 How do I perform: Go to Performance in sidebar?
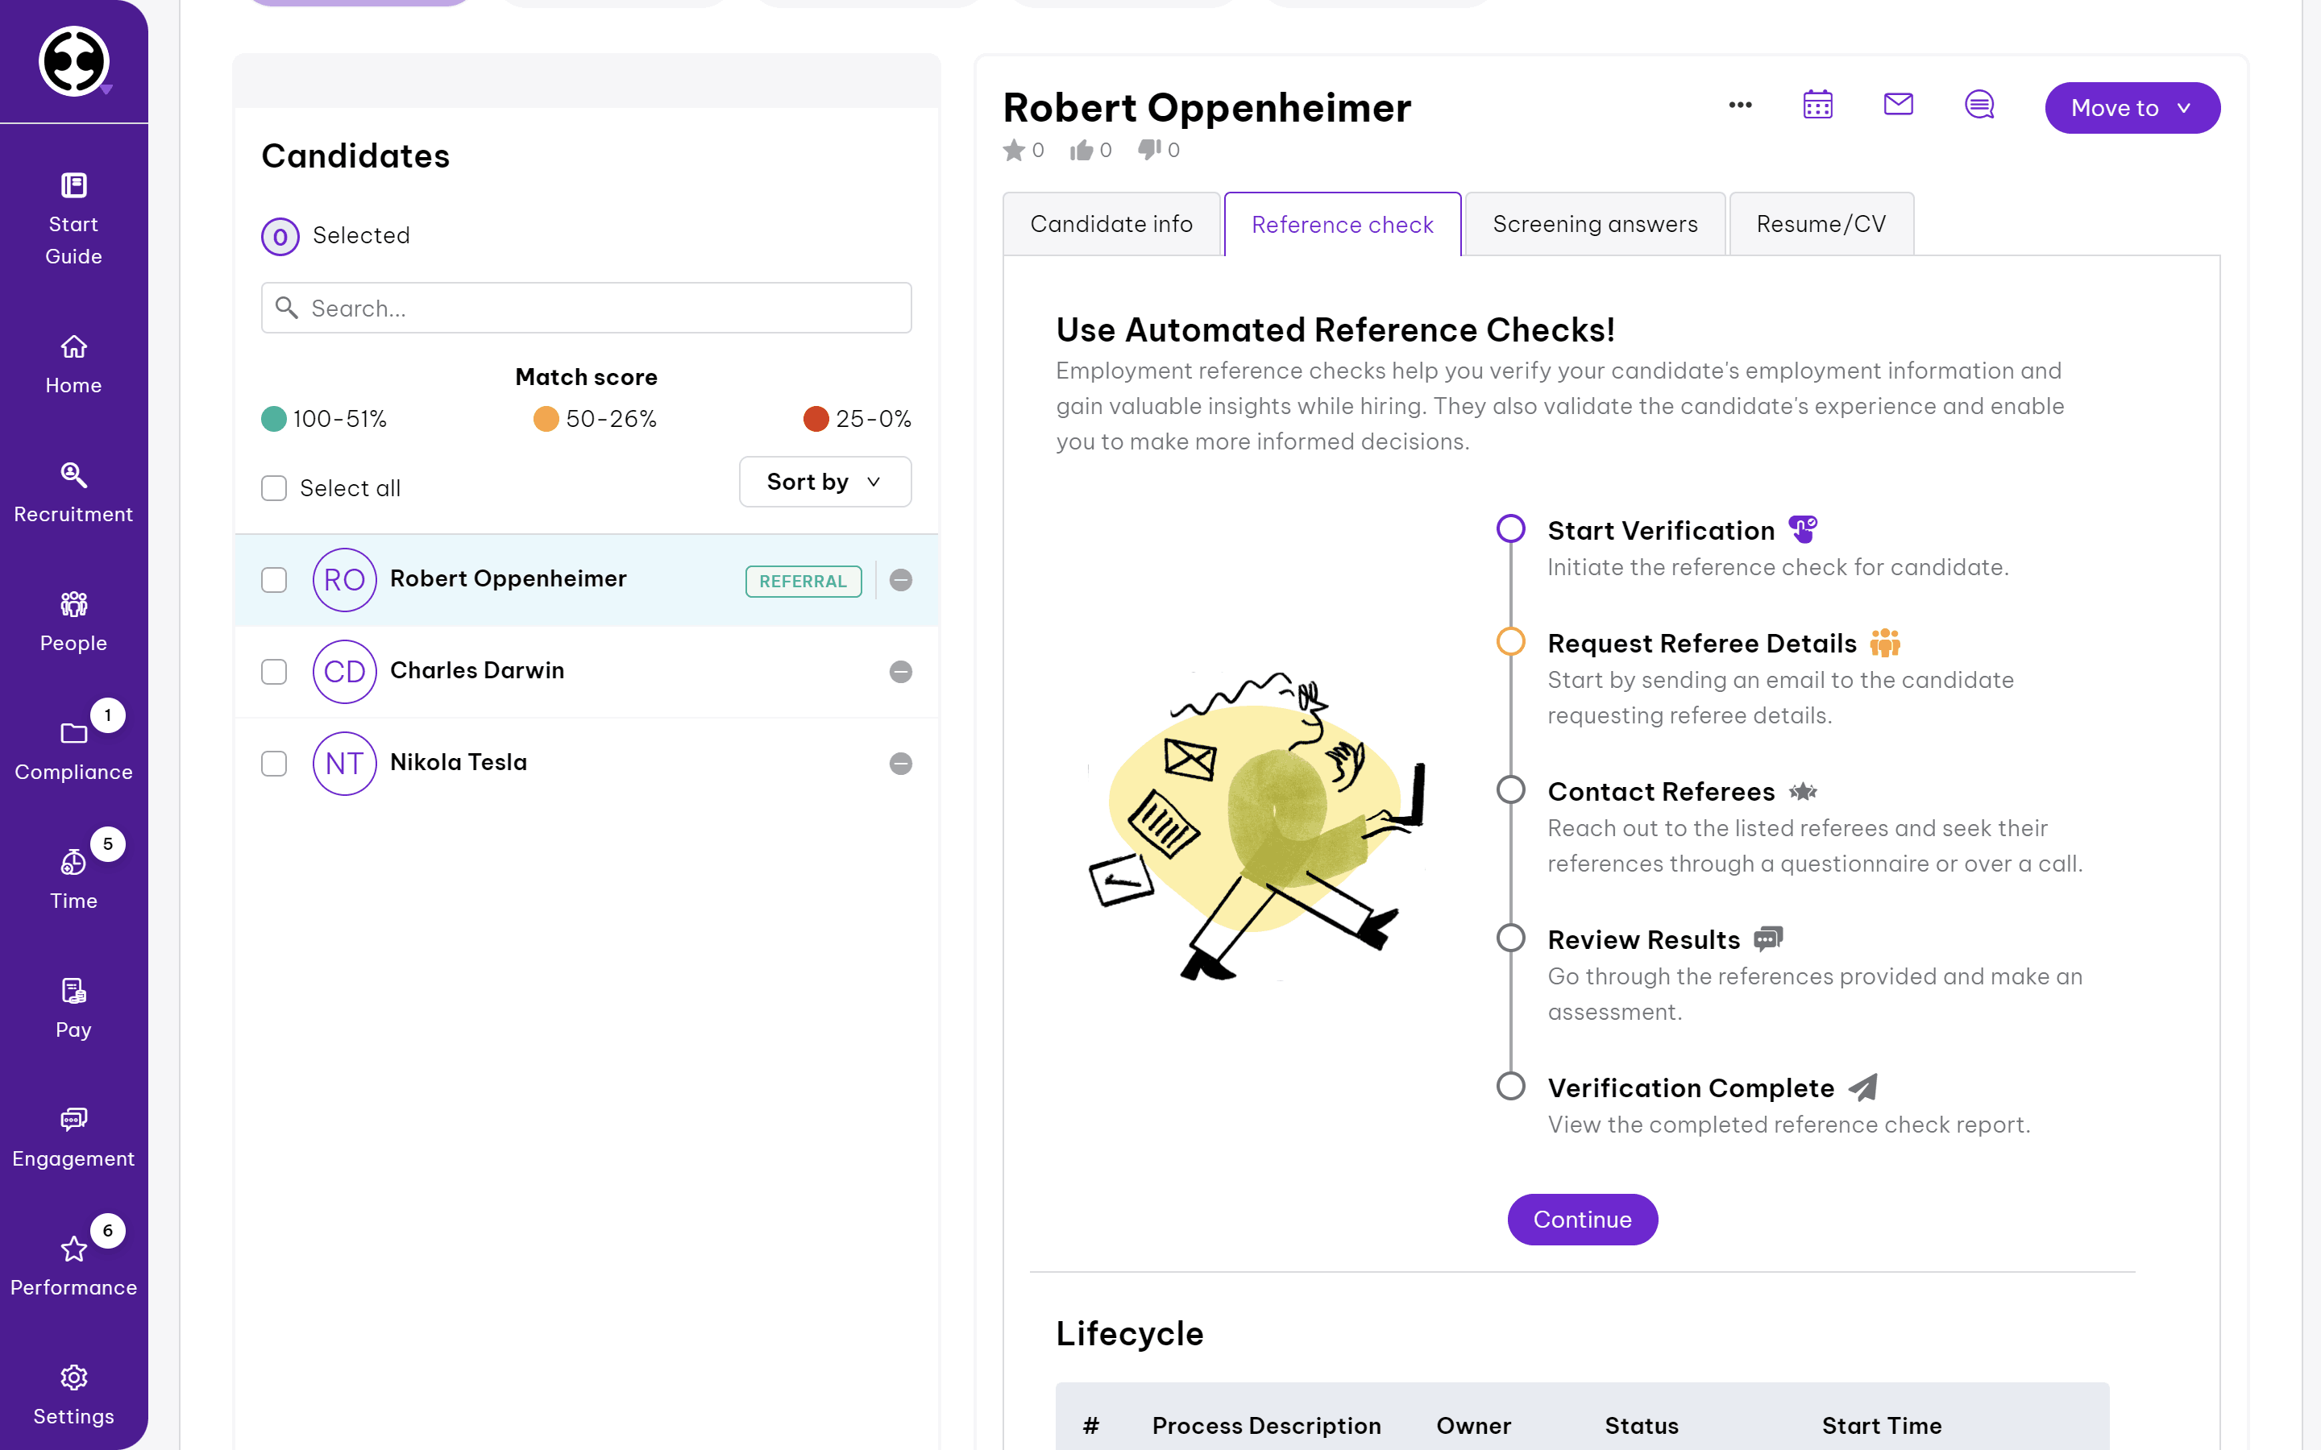74,1266
